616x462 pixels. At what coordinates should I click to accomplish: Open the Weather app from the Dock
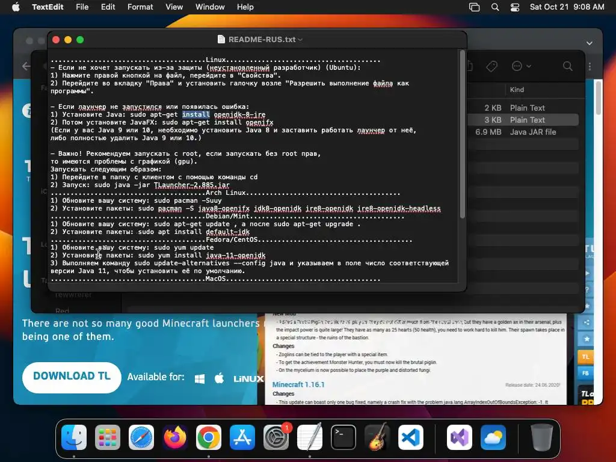493,437
